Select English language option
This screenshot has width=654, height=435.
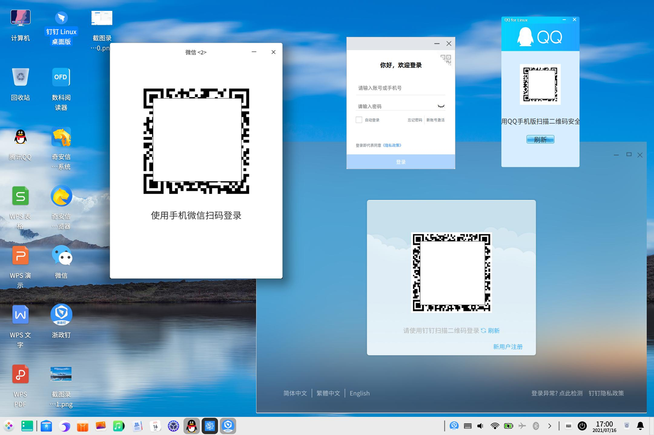pos(360,393)
